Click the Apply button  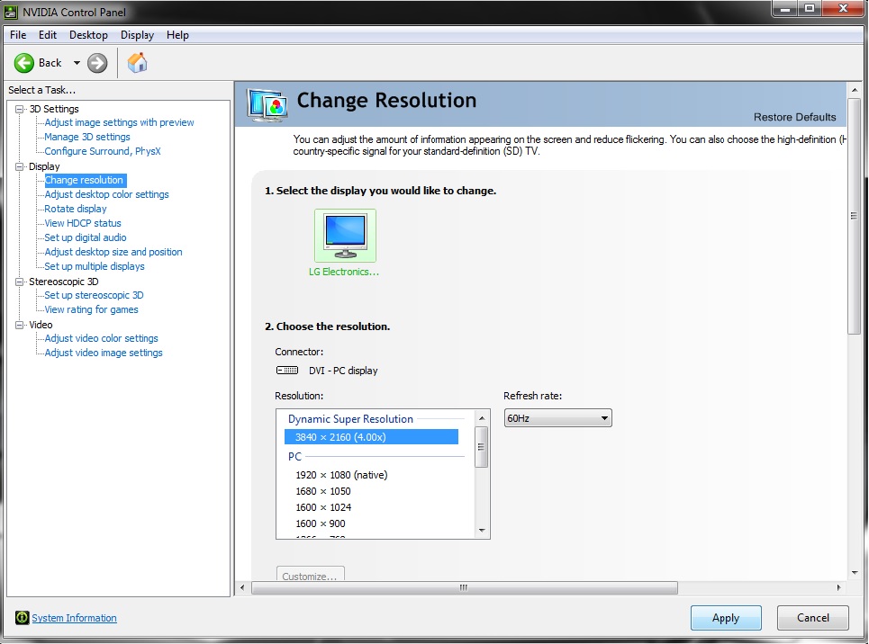726,617
